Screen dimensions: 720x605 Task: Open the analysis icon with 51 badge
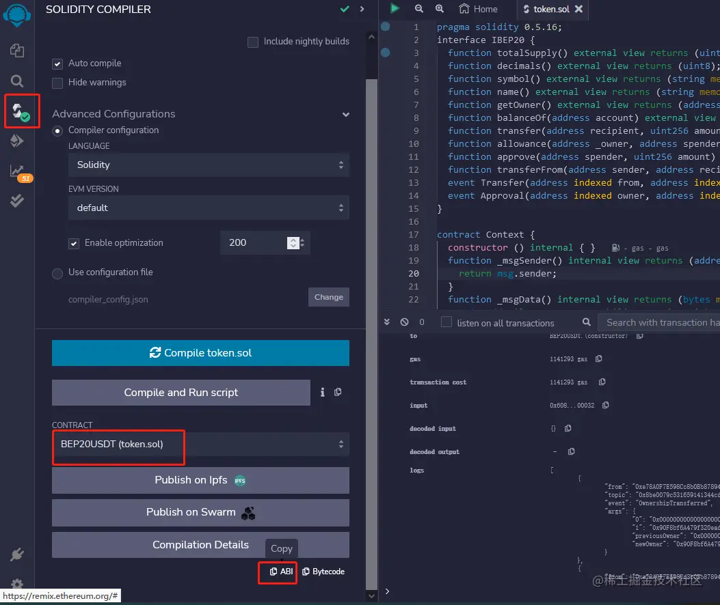click(x=21, y=173)
